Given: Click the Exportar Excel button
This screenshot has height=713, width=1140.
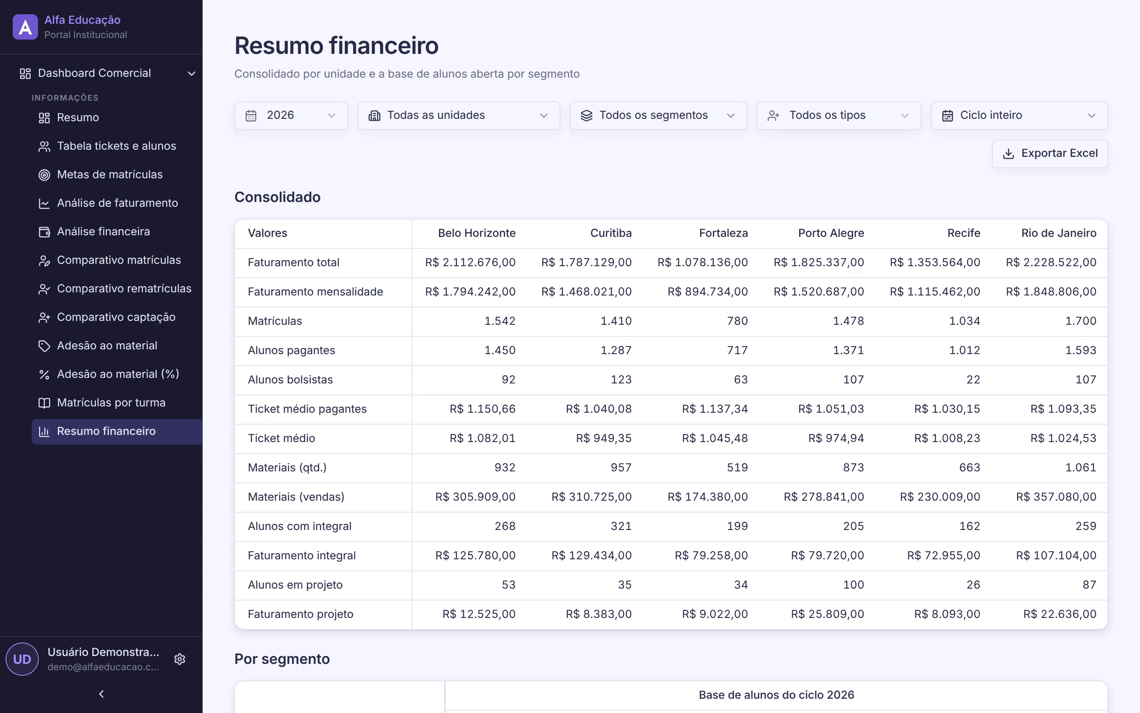Looking at the screenshot, I should click(1050, 154).
